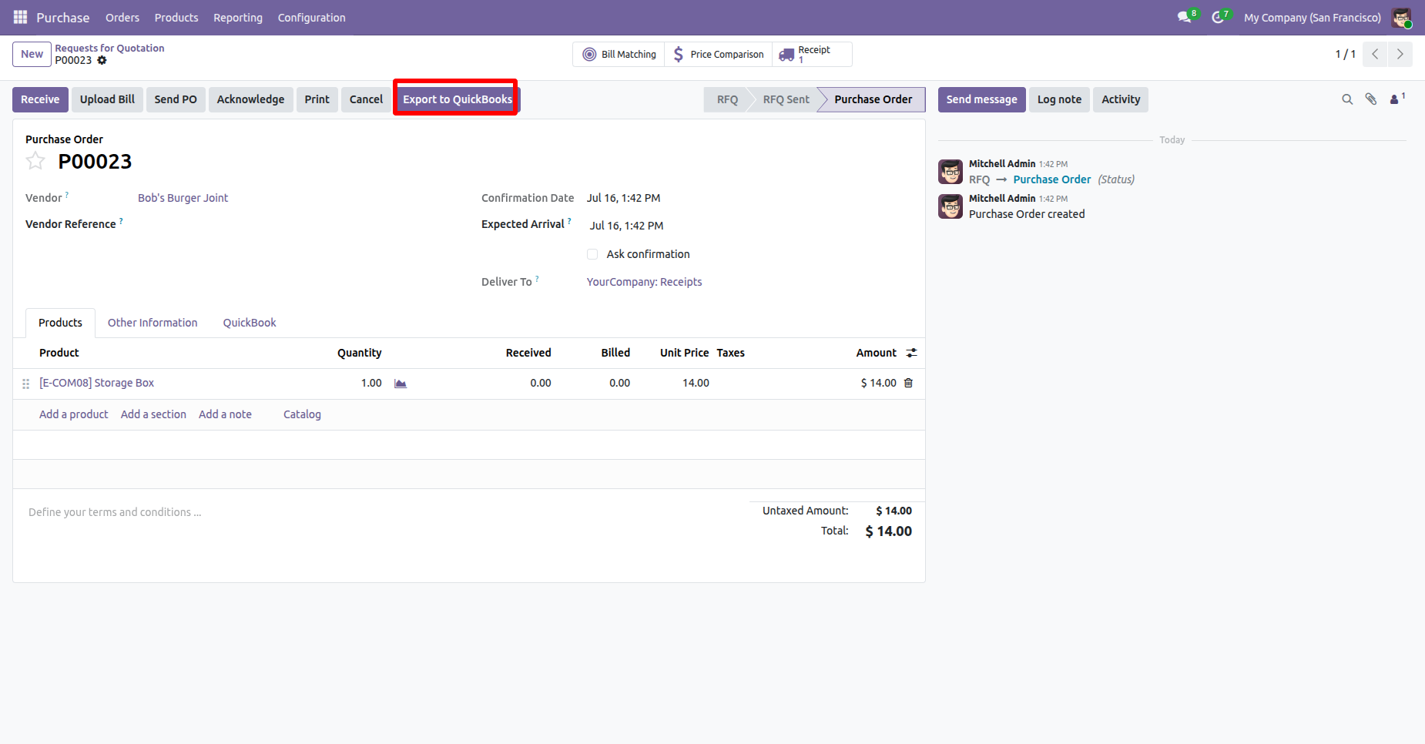Open the apps grid menu icon
The width and height of the screenshot is (1425, 744).
(20, 17)
